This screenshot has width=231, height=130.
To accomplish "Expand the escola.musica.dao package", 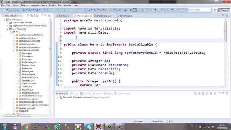I will [14, 44].
